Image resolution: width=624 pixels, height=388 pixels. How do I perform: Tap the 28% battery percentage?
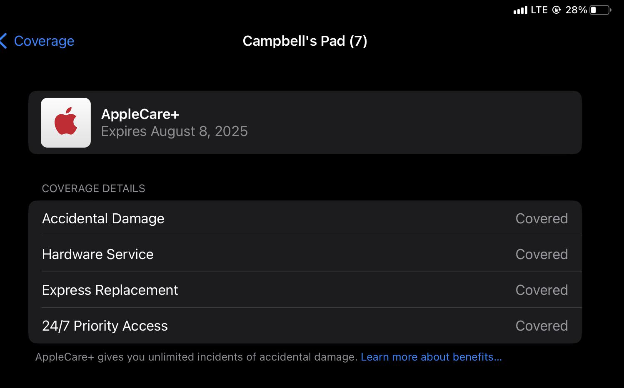coord(576,10)
